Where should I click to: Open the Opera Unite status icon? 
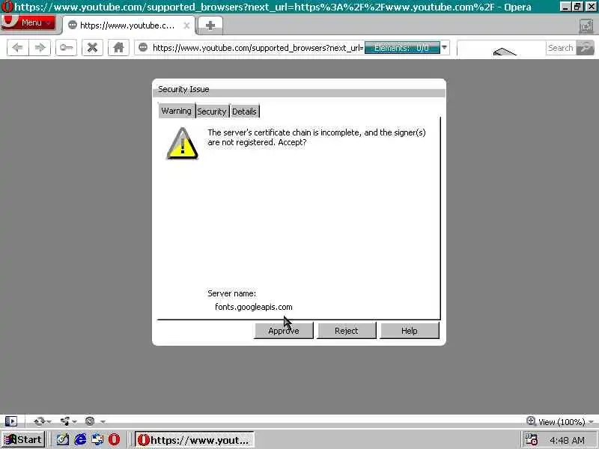coord(65,421)
